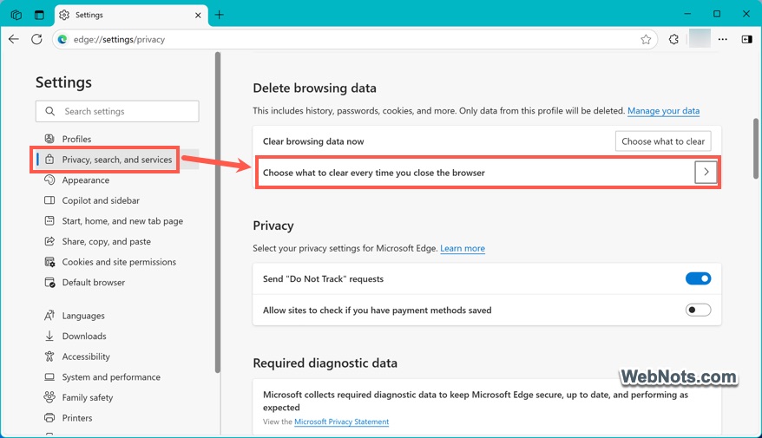The height and width of the screenshot is (438, 762).
Task: Disable Send Do Not Track requests toggle
Action: click(x=698, y=278)
